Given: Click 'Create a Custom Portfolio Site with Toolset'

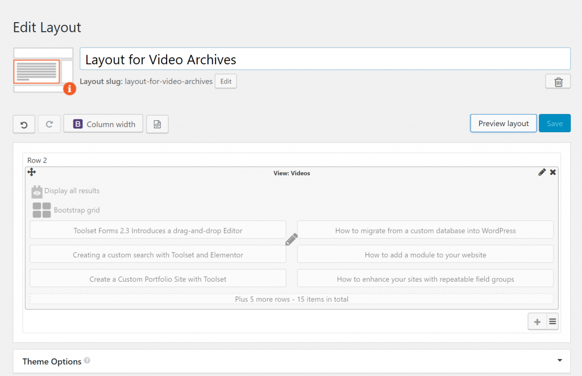Looking at the screenshot, I should (x=158, y=279).
